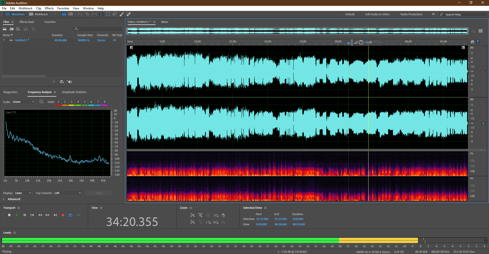Viewport: 489px width, 254px height.
Task: Switch to the Mixer tab
Action: tap(165, 22)
